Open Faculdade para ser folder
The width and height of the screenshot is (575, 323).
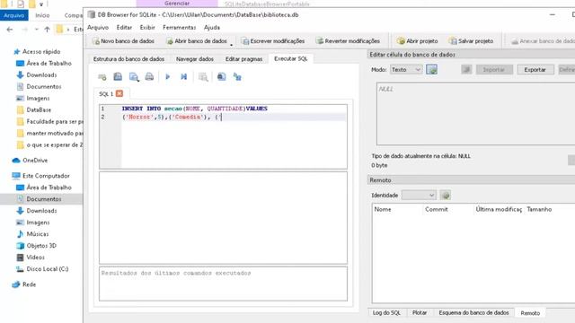click(x=55, y=122)
